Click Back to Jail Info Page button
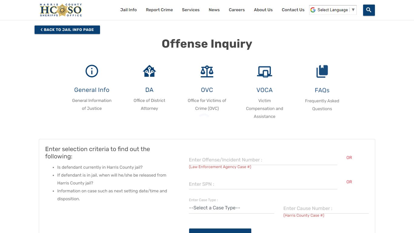Image resolution: width=414 pixels, height=233 pixels. (x=67, y=30)
